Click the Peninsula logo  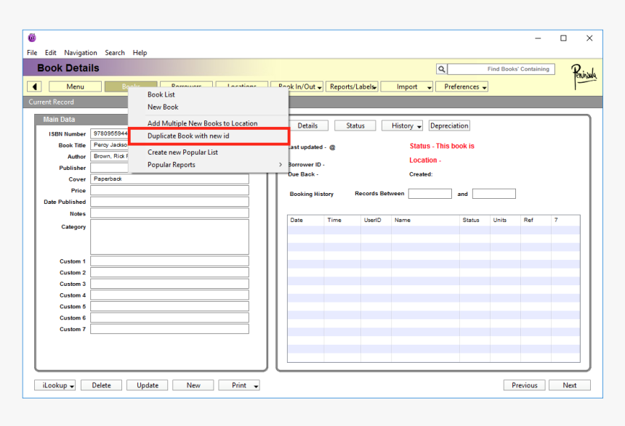click(583, 75)
